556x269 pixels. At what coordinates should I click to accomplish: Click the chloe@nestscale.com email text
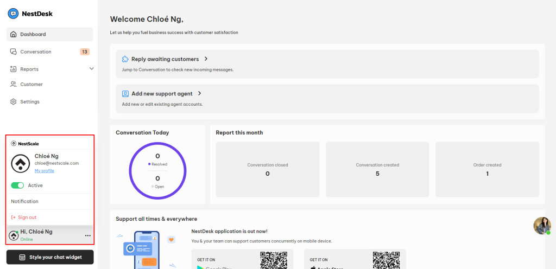coord(56,164)
